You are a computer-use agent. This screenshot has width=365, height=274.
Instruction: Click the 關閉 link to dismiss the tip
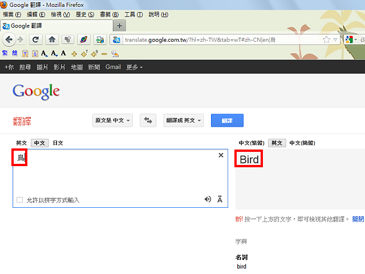(x=358, y=219)
